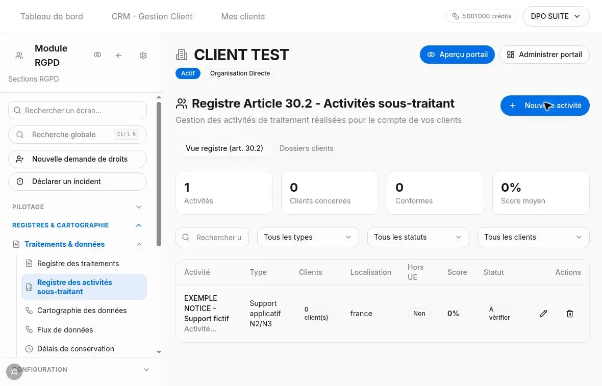This screenshot has height=386, width=602.
Task: Click the sidebar scroll-down arrow
Action: pyautogui.click(x=159, y=352)
